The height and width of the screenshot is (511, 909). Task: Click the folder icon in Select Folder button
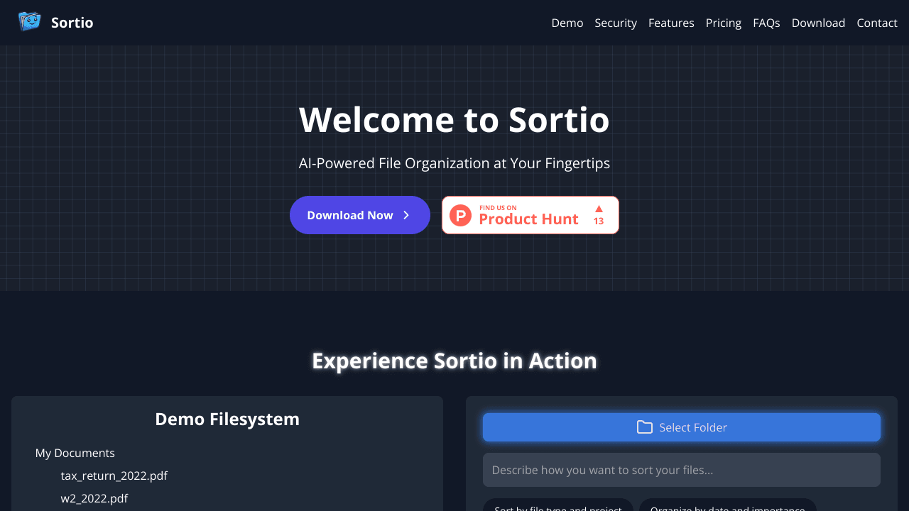(x=644, y=427)
